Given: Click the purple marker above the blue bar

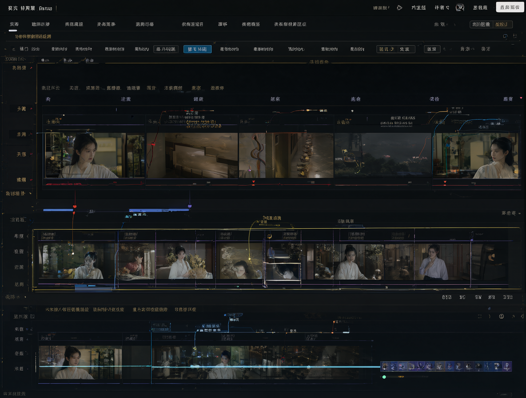Looking at the screenshot, I should click(190, 206).
